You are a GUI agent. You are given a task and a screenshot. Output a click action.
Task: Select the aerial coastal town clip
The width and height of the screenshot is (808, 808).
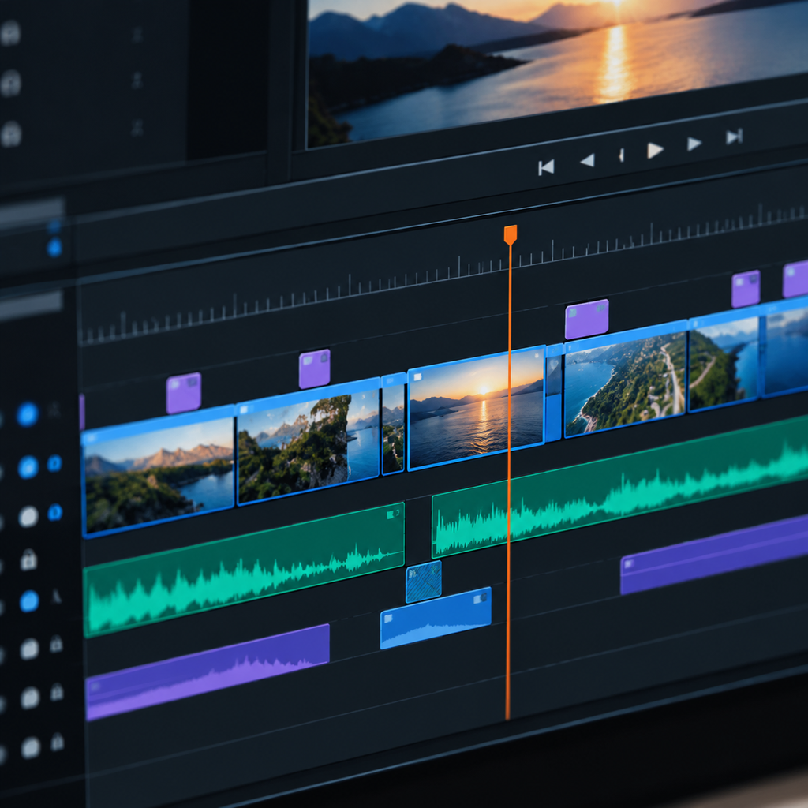(x=626, y=380)
